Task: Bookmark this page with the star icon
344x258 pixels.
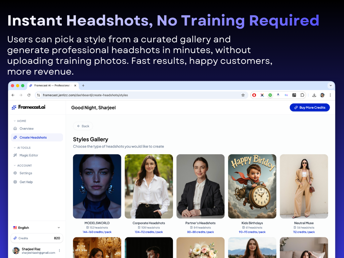Action: coord(243,95)
